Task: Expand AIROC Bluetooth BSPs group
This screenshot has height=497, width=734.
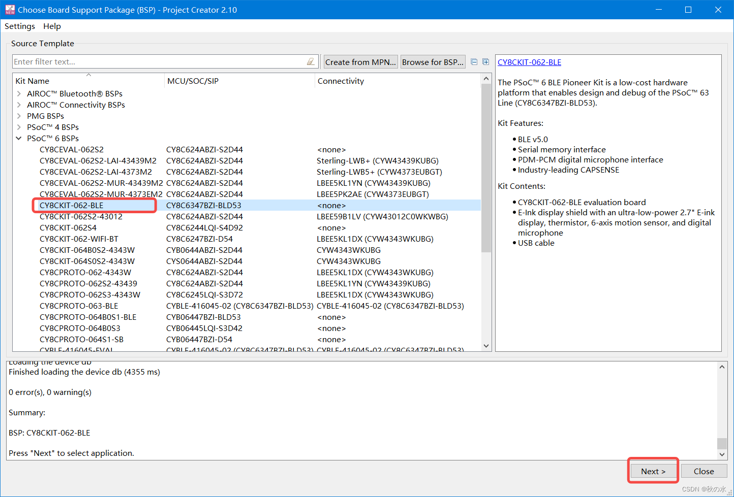Action: tap(19, 93)
